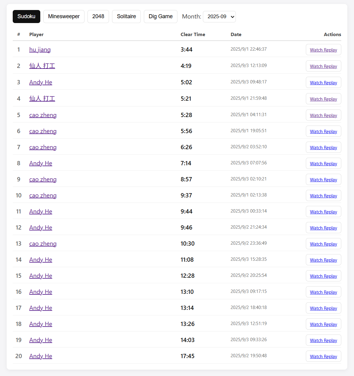The image size is (354, 376).
Task: Watch Replay for the 17:45 clear time
Action: coord(323,356)
